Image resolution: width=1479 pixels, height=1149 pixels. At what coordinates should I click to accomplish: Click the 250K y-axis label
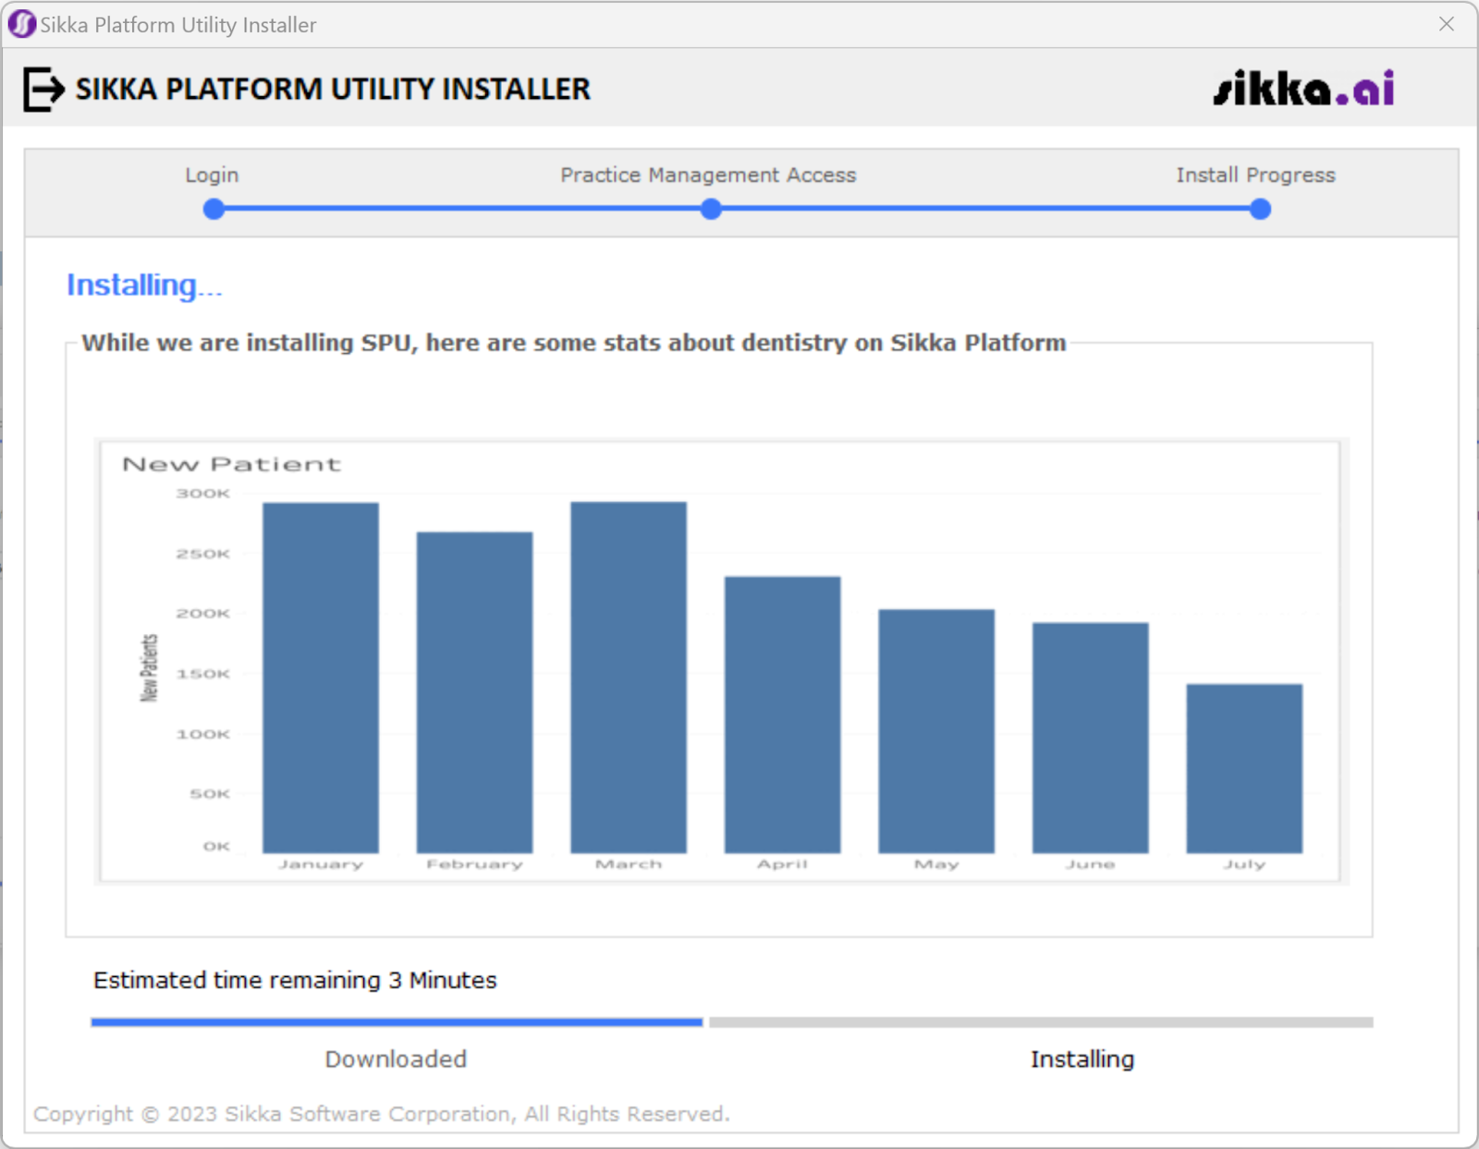pyautogui.click(x=203, y=554)
